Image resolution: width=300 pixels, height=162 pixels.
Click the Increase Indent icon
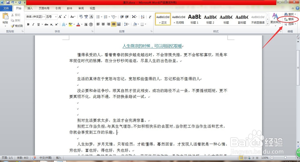tap(127, 17)
